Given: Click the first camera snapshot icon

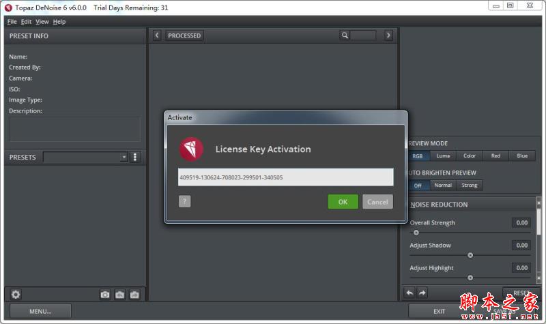Looking at the screenshot, I should point(105,295).
